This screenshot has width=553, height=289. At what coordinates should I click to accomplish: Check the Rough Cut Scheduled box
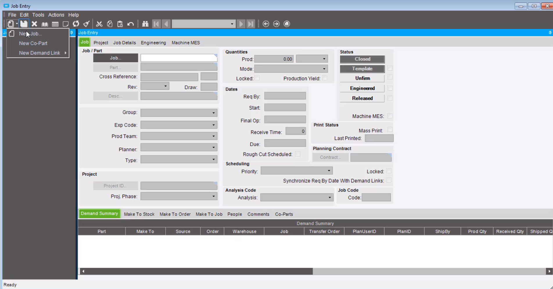[x=297, y=154]
